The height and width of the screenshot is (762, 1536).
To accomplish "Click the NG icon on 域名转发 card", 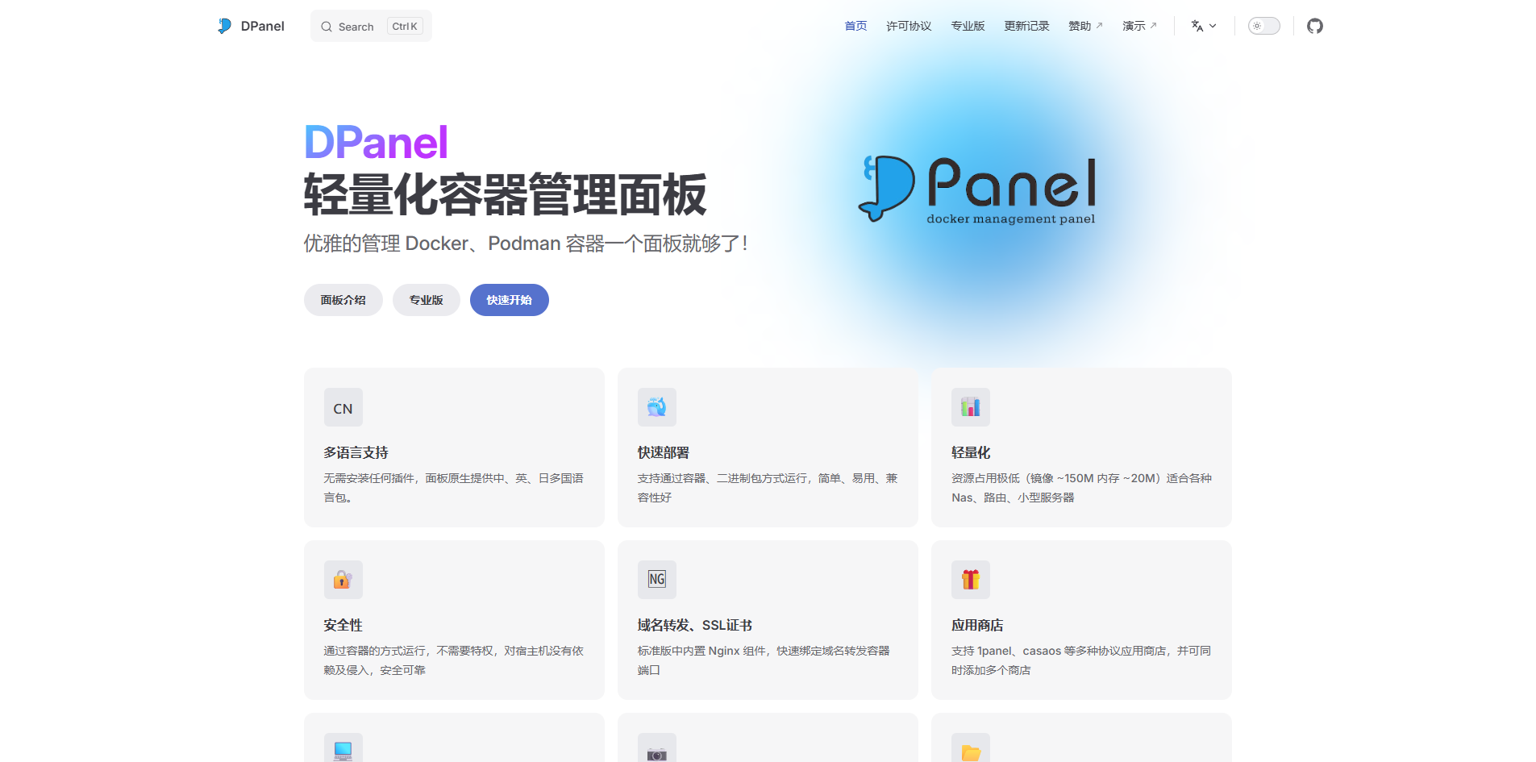I will (657, 580).
